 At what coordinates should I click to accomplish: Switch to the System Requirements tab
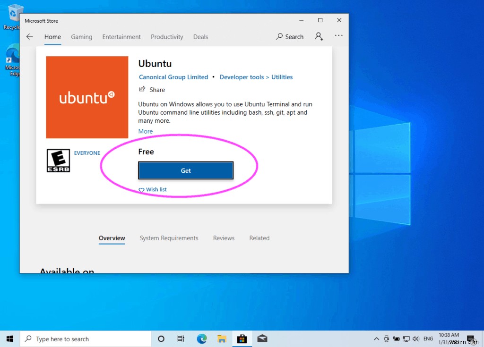(169, 238)
